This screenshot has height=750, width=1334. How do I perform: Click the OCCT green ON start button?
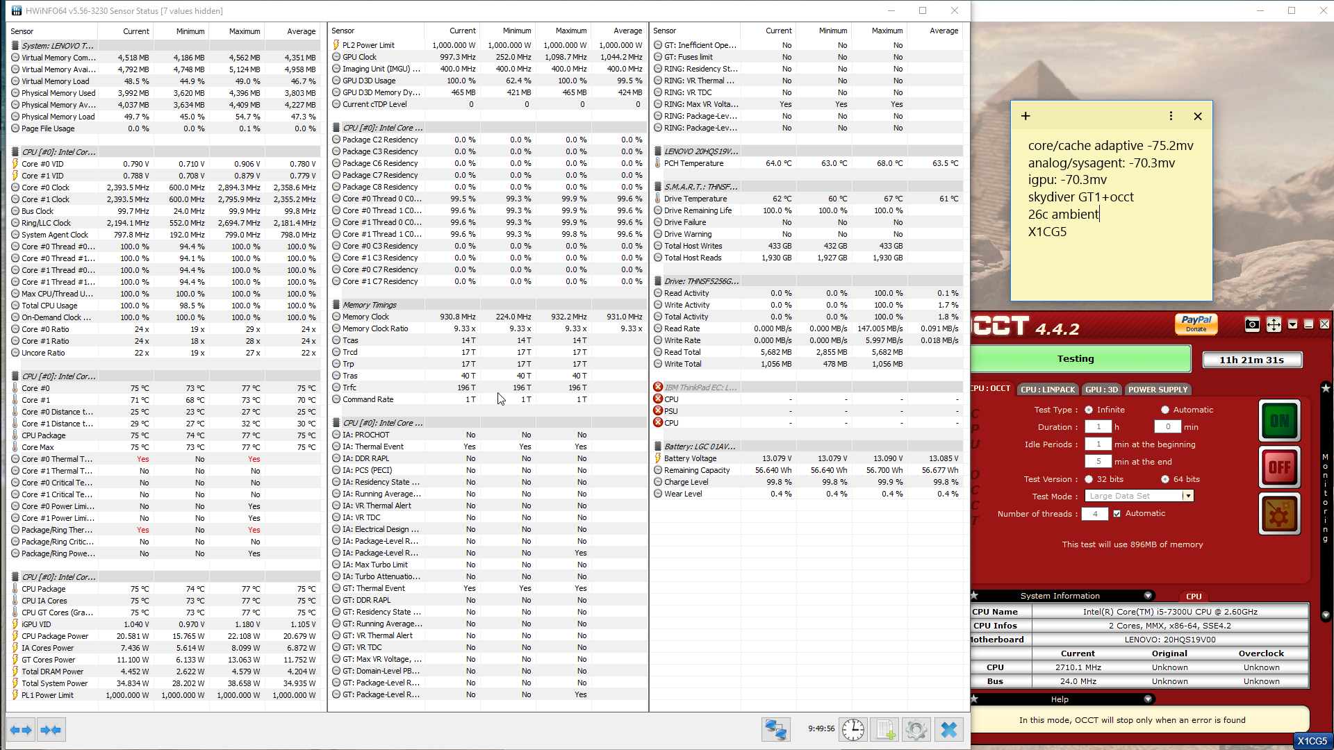coord(1280,421)
